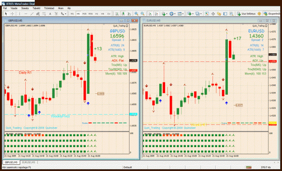Open the Vaade menu
This screenshot has width=282, height=171.
(14, 8)
